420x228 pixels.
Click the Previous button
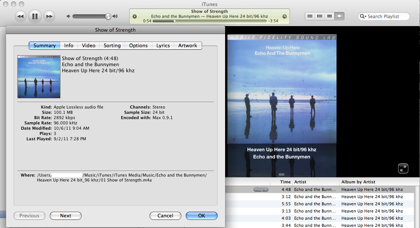click(29, 216)
